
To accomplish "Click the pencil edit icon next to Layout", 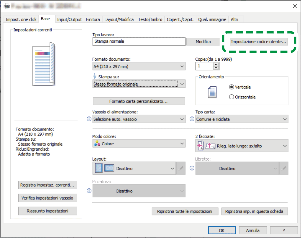I will coord(181,168).
